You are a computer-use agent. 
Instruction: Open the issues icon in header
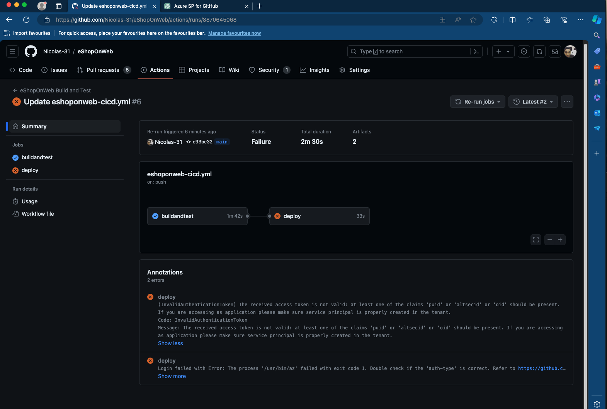(x=524, y=51)
